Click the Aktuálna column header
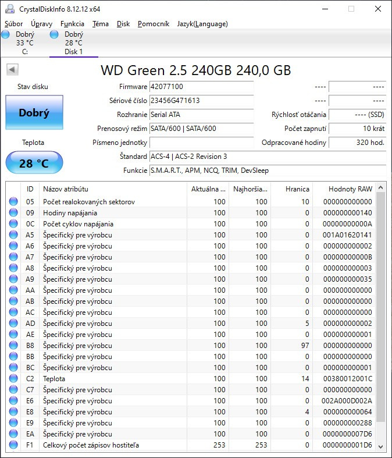This screenshot has width=392, height=458. coord(208,189)
